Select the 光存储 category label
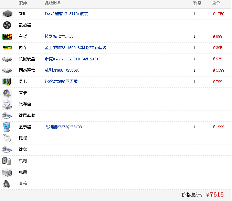232x201 pixels. [25, 104]
